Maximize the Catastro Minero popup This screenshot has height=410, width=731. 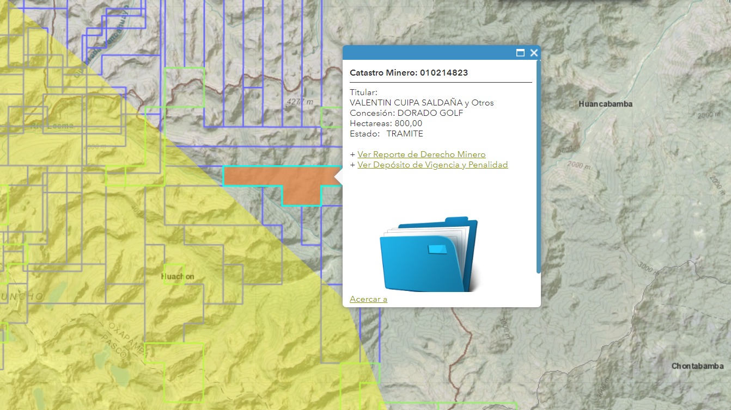[x=520, y=53]
